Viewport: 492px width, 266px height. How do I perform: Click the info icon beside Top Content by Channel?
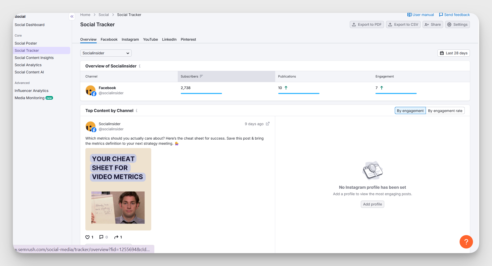[x=137, y=110]
